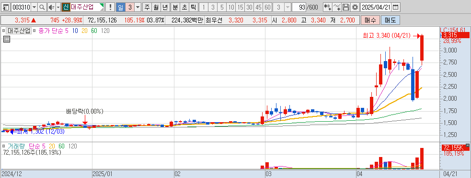Close the 72,155K volume tag
This screenshot has height=178, width=471.
pos(467,146)
